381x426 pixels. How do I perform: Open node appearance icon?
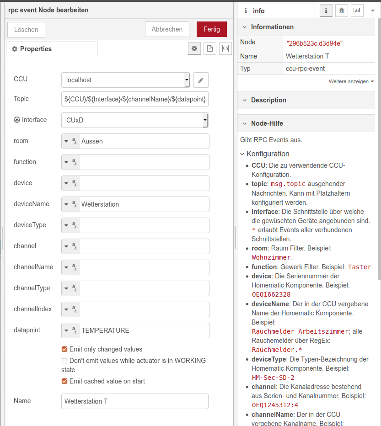[225, 49]
